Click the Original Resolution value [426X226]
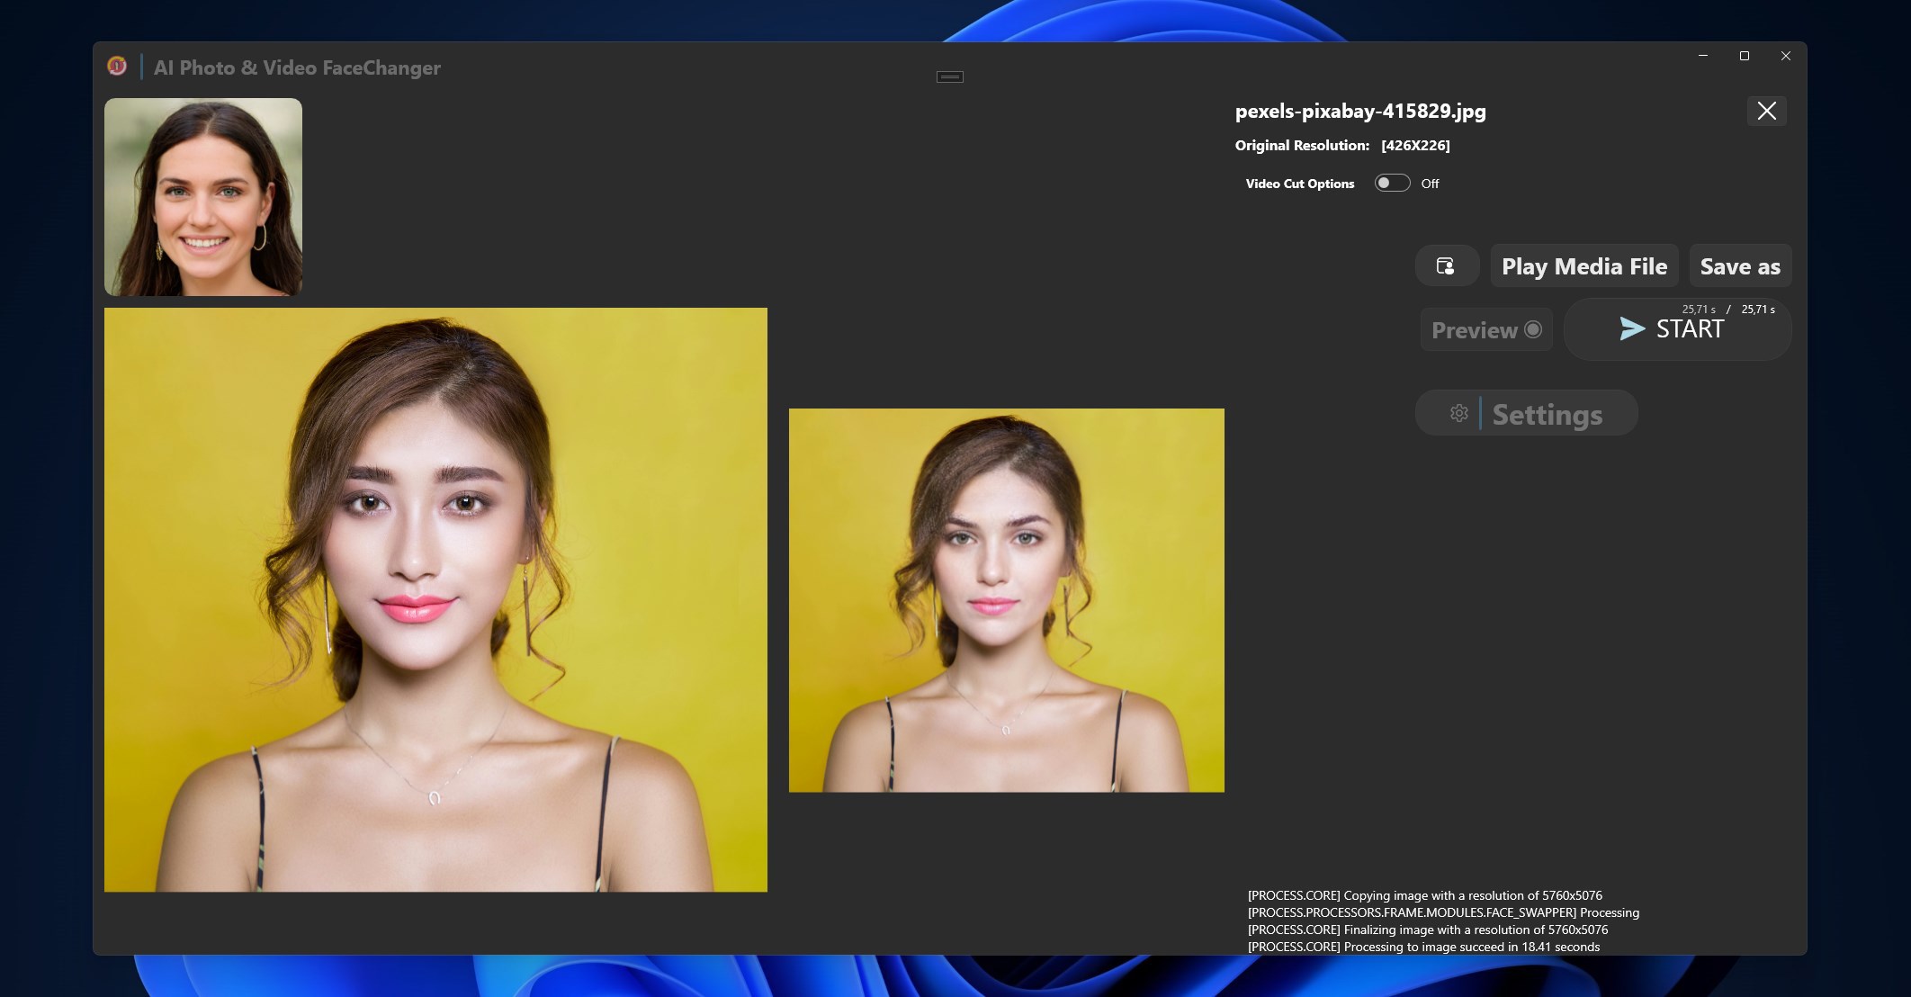This screenshot has width=1911, height=997. 1414,145
